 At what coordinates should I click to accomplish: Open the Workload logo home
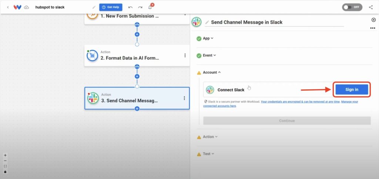point(17,7)
